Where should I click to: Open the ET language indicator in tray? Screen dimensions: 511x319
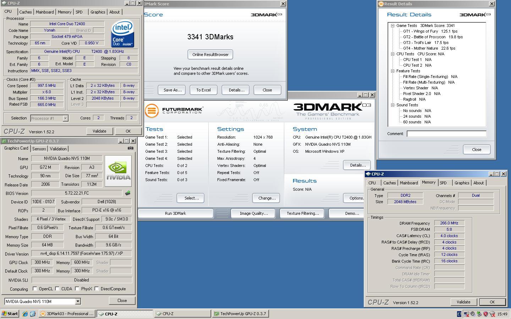459,314
